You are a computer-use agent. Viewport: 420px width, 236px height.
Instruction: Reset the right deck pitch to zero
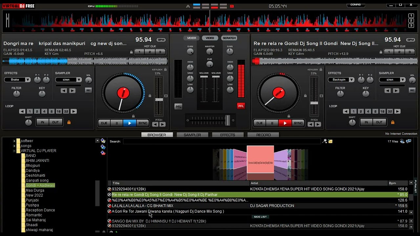coord(321,96)
